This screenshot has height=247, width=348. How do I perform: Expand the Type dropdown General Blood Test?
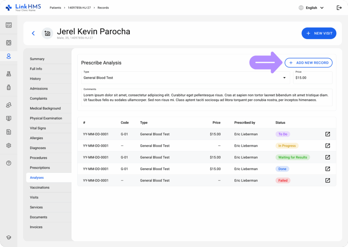pyautogui.click(x=186, y=78)
